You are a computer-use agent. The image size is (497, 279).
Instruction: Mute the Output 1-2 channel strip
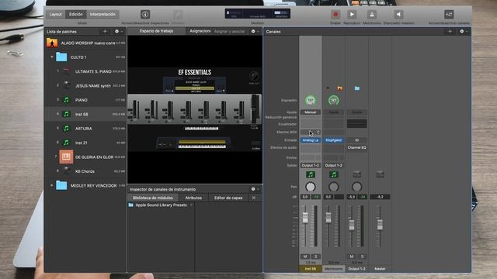tap(352, 257)
